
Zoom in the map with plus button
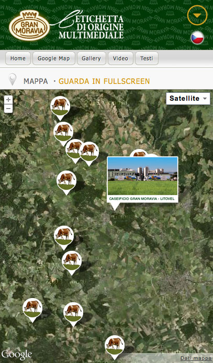click(x=8, y=100)
